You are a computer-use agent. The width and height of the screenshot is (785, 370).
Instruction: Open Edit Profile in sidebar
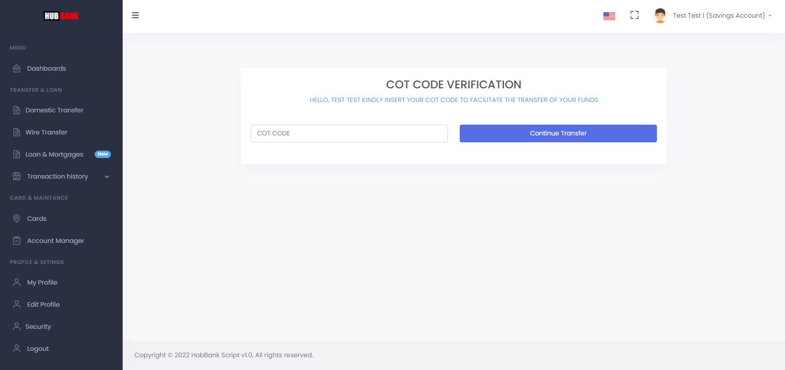point(43,304)
